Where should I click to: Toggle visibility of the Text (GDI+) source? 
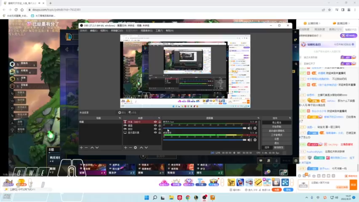tap(155, 122)
